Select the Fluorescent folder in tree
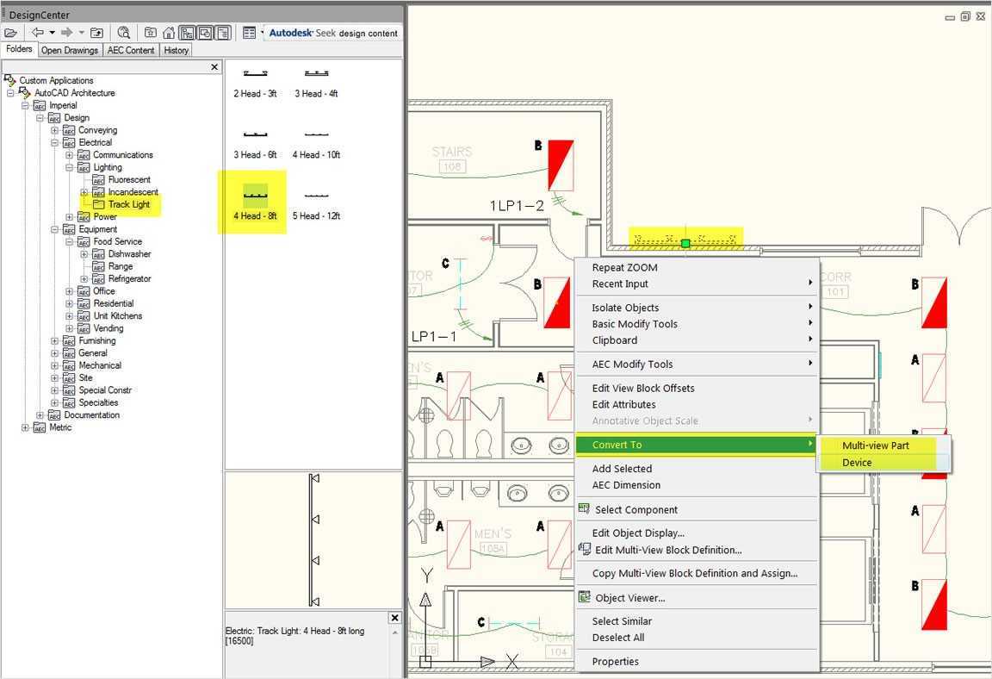The height and width of the screenshot is (679, 992). click(x=129, y=180)
